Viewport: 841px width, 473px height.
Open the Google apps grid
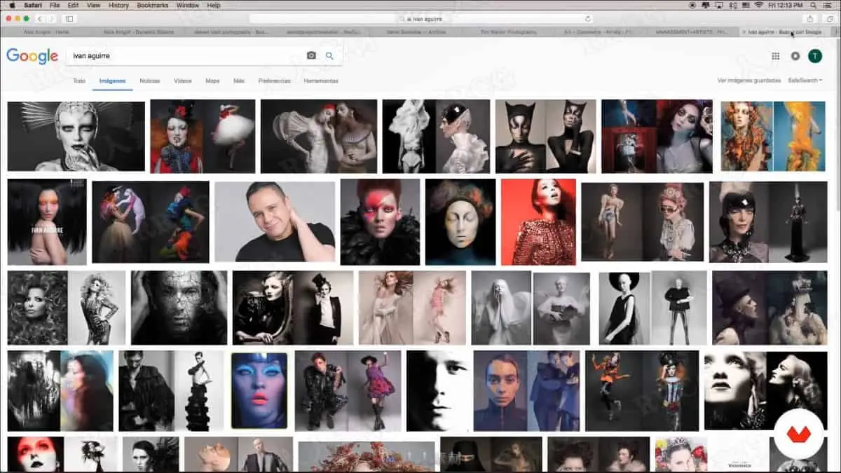pos(775,56)
